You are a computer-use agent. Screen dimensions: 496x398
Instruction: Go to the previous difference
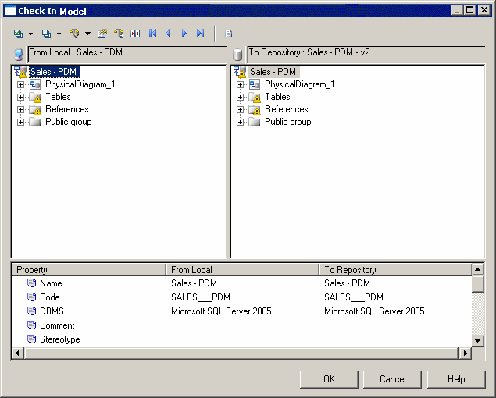click(168, 34)
